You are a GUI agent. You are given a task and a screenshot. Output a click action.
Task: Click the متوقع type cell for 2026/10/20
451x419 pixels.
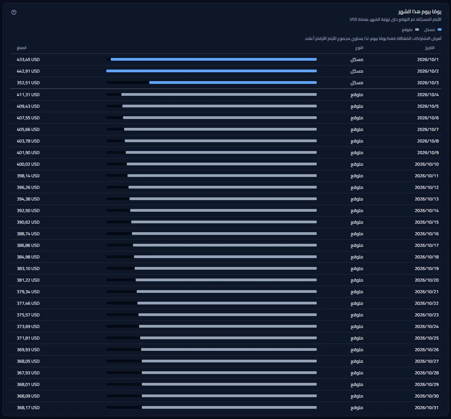click(x=357, y=280)
